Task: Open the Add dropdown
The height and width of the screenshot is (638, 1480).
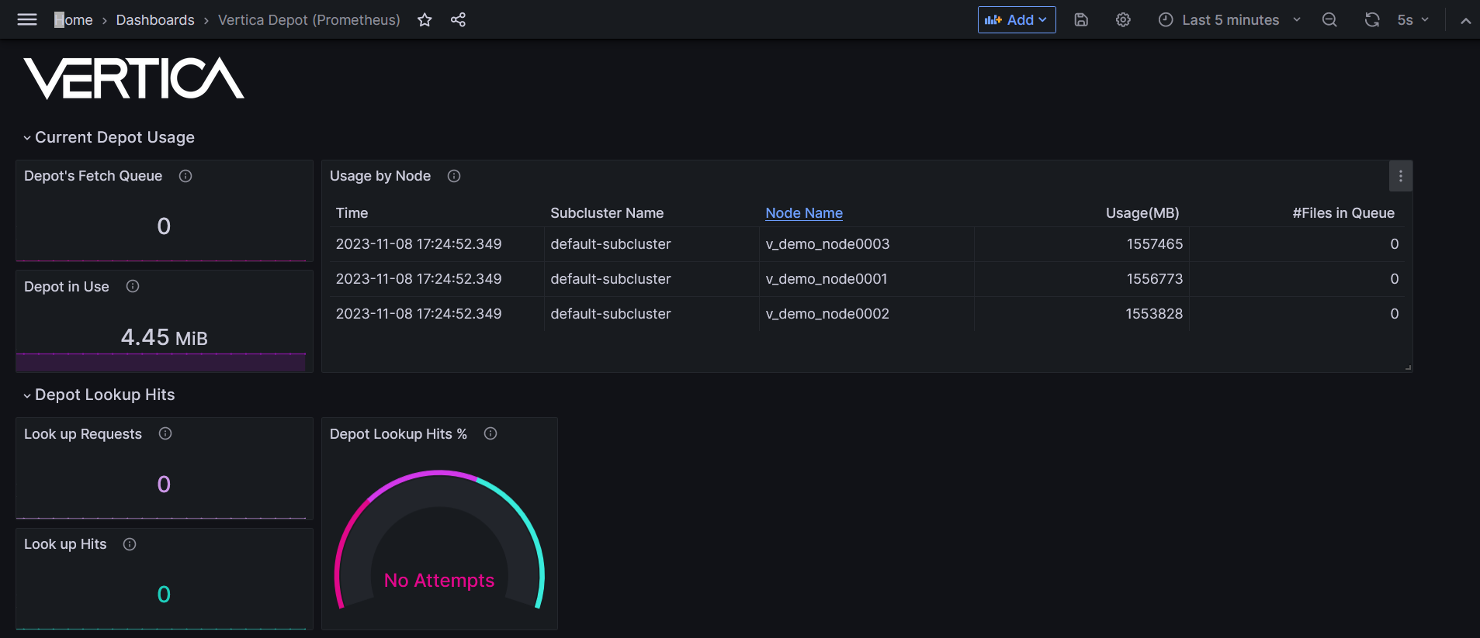Action: 1017,20
